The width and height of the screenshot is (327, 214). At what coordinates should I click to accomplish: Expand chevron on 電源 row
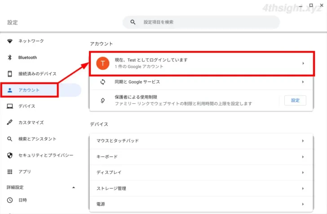[x=303, y=204]
